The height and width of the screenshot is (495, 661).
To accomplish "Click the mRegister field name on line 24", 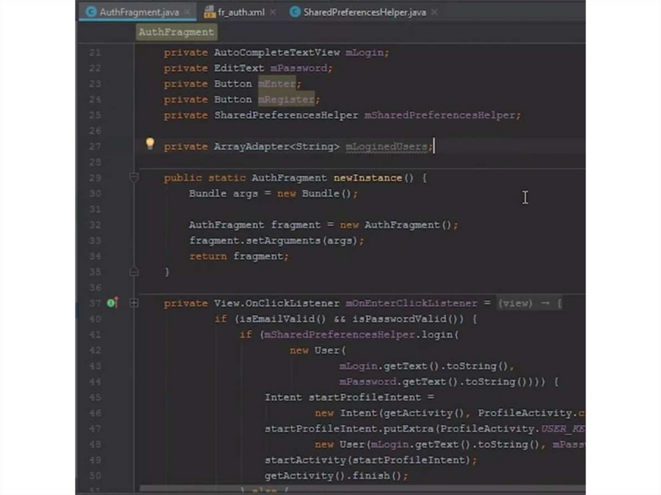I will [x=286, y=99].
